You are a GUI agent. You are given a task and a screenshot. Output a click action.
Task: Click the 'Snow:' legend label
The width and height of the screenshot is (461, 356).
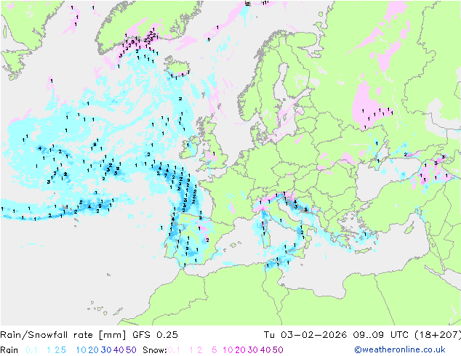155,350
